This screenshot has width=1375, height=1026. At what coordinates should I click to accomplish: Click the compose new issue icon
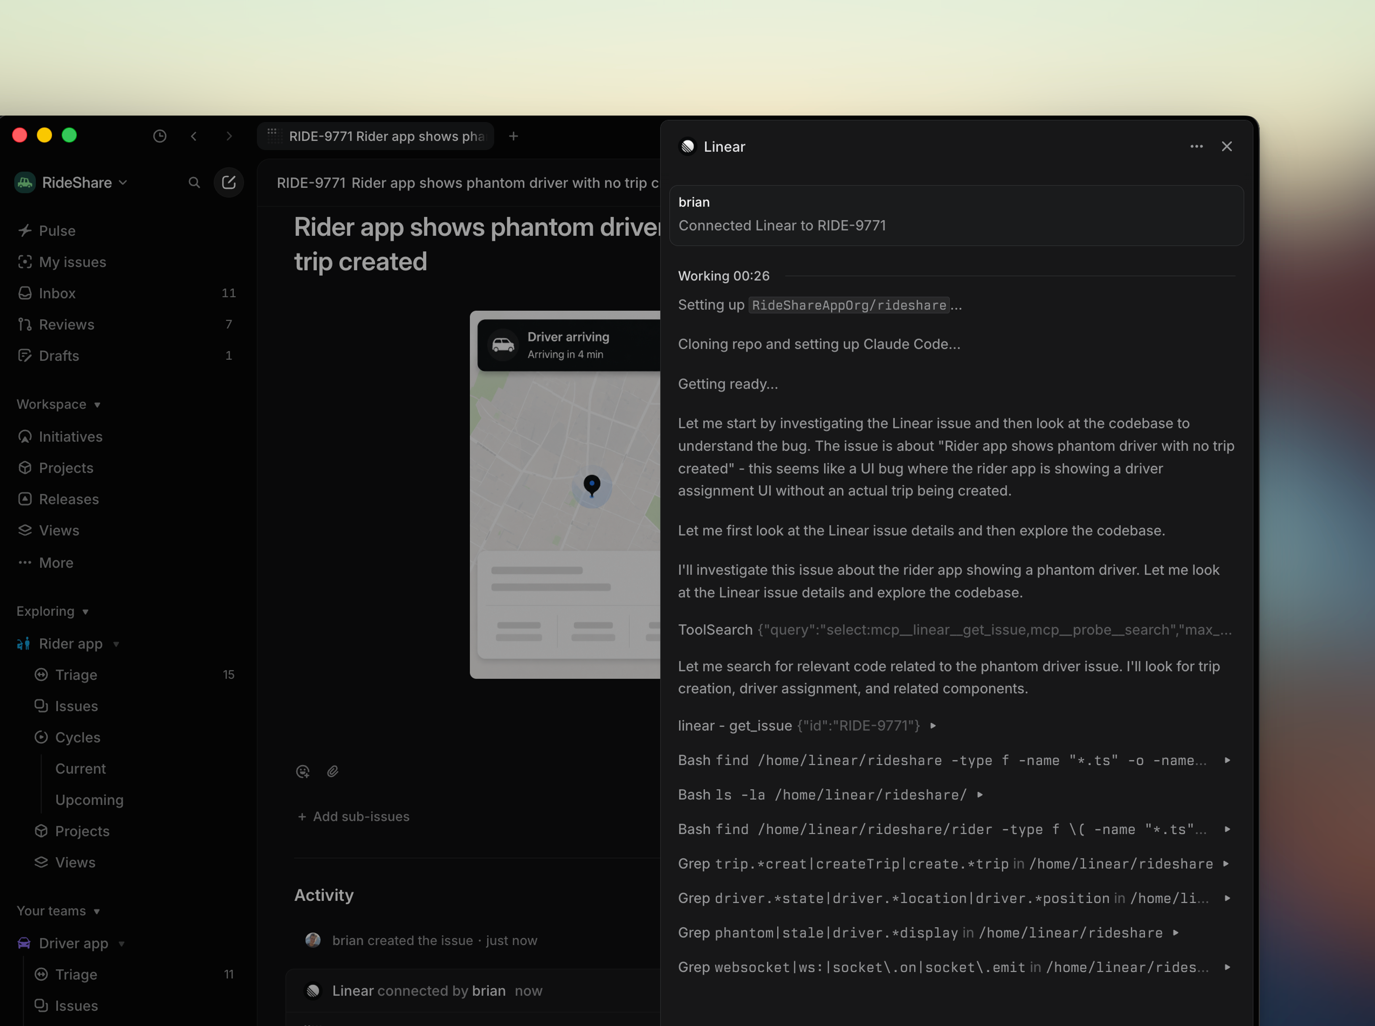point(229,183)
